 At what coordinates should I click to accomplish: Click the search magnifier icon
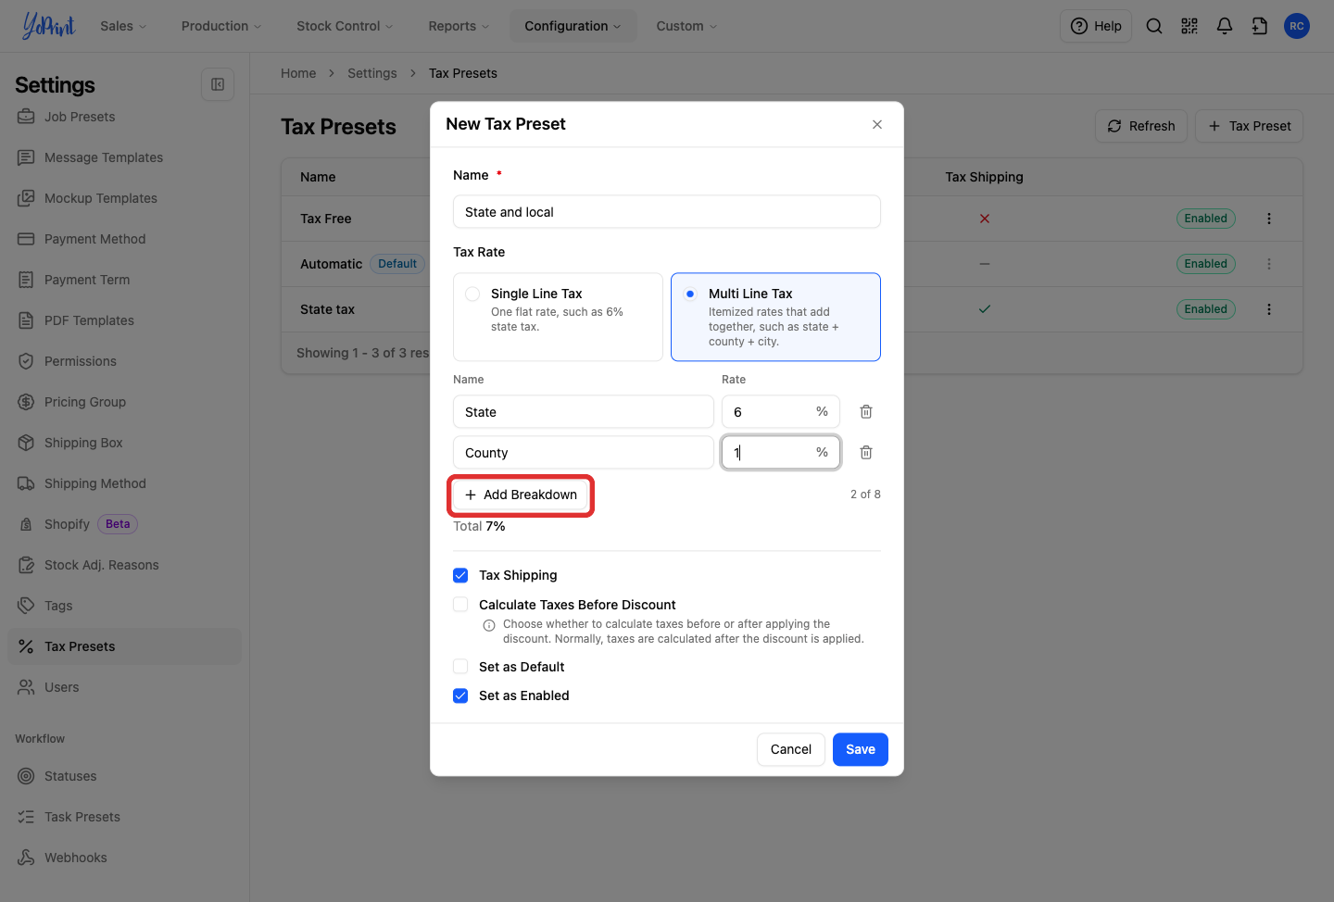pyautogui.click(x=1153, y=26)
